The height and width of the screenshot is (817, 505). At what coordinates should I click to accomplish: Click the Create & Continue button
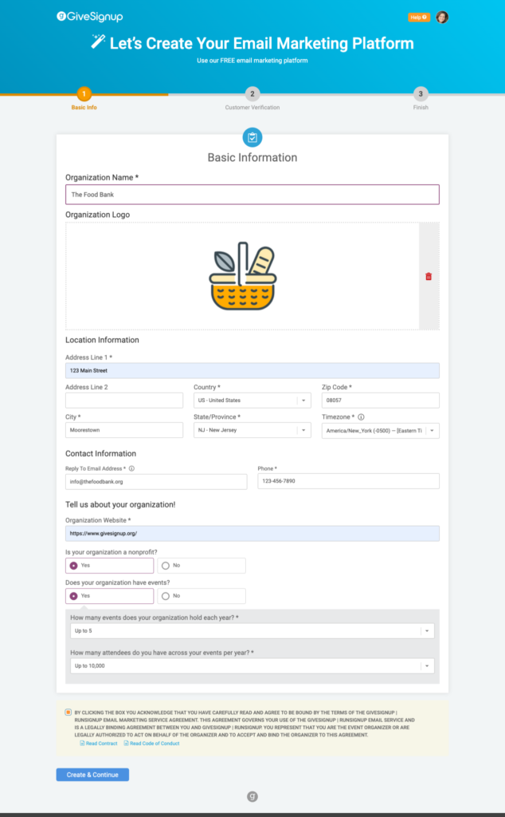point(92,775)
